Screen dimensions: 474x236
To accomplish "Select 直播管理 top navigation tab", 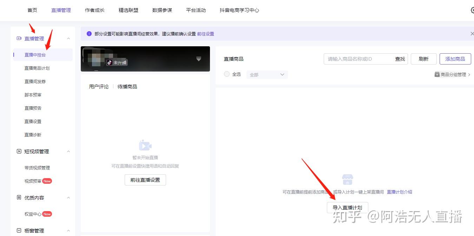I will click(61, 10).
